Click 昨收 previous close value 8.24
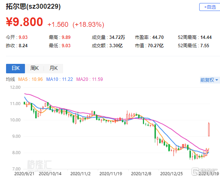 pos(23,46)
